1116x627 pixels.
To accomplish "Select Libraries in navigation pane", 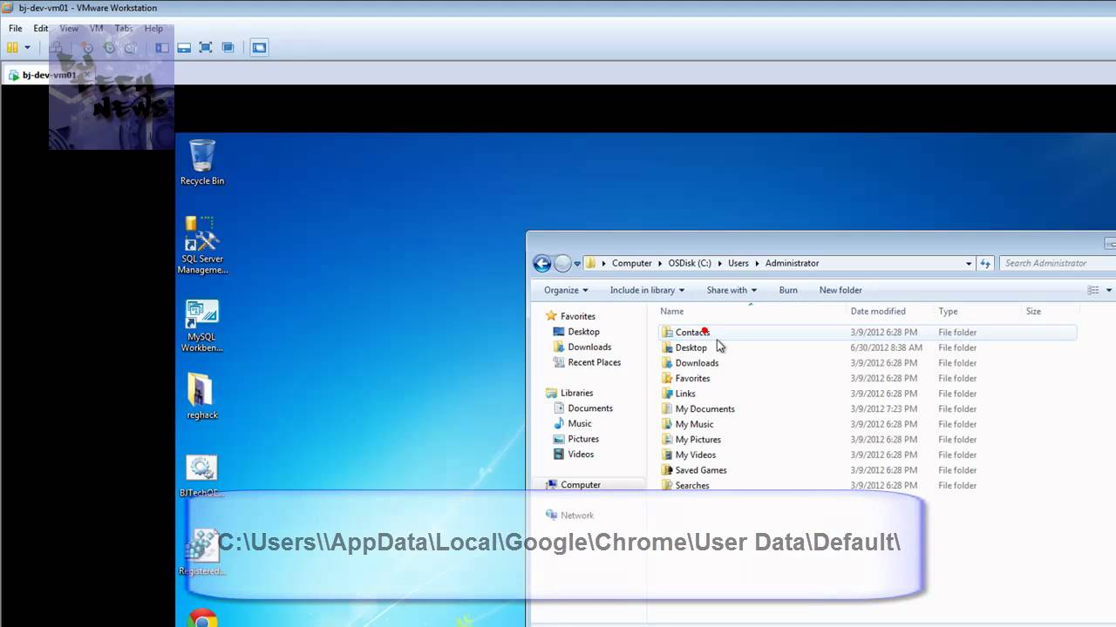I will click(569, 393).
